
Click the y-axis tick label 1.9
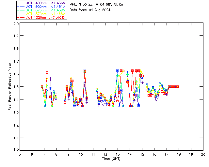tap(16, 36)
